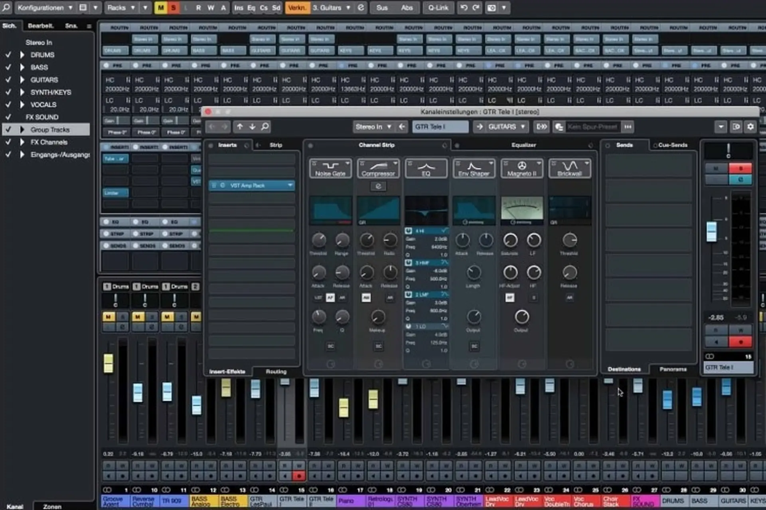Image resolution: width=766 pixels, height=510 pixels.
Task: Select the Compressor module in the Channel Strip
Action: tap(377, 168)
